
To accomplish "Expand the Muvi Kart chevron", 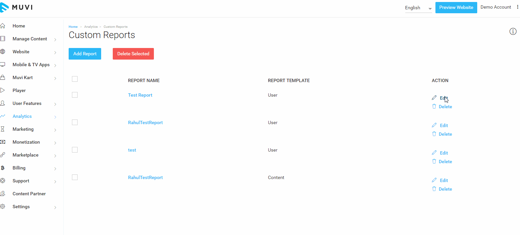I will (55, 78).
